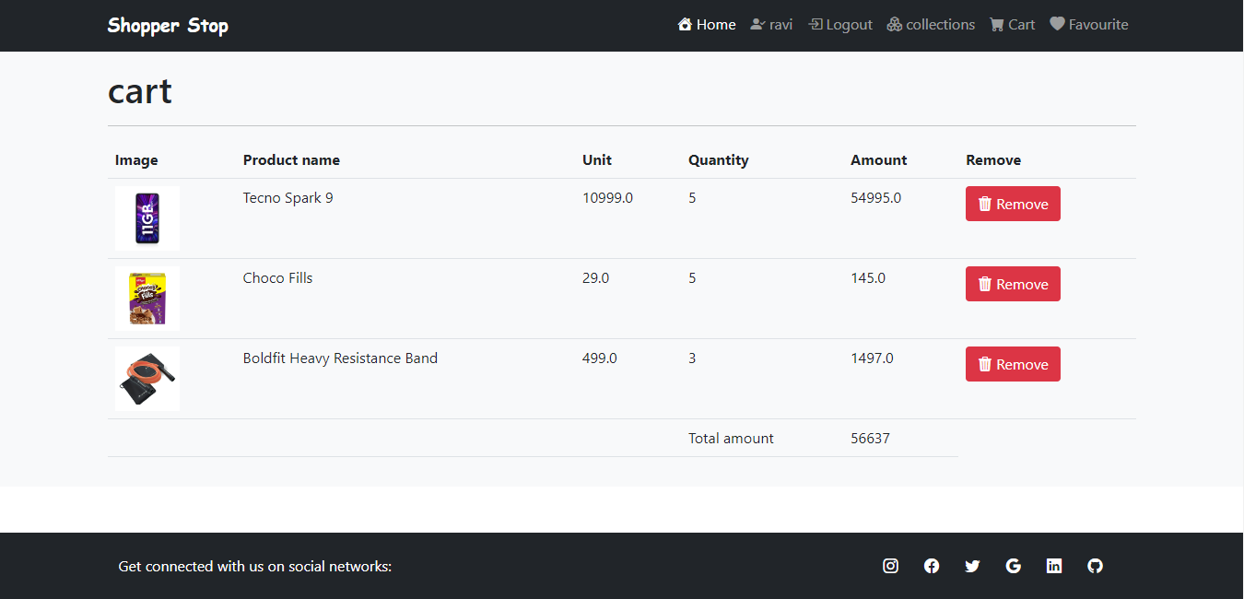Click the Boldfit resistance band image

[x=147, y=379]
